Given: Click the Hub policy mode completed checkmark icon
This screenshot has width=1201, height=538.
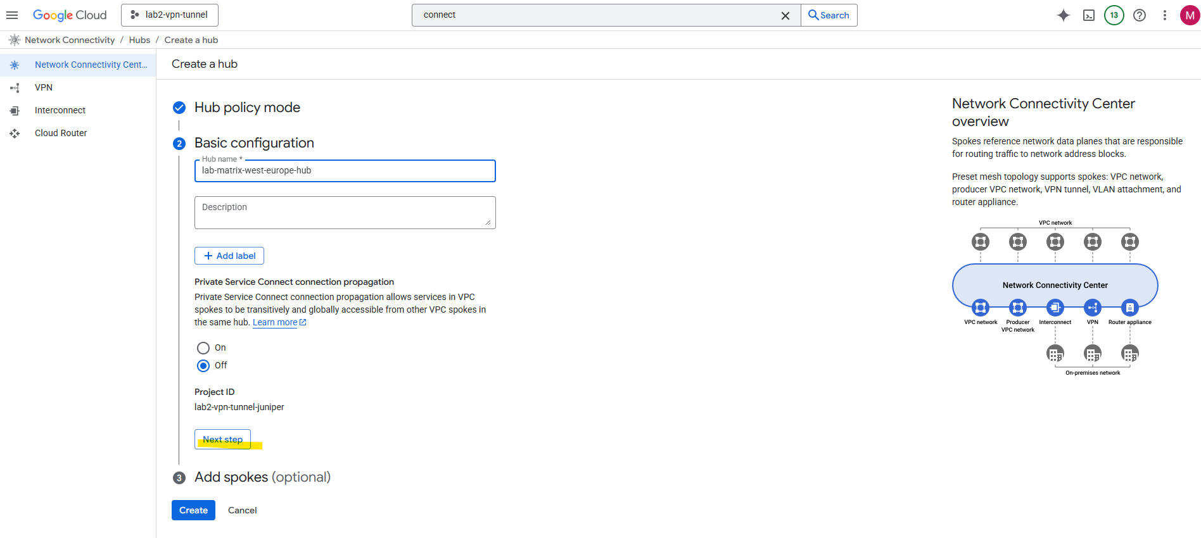Looking at the screenshot, I should [179, 108].
